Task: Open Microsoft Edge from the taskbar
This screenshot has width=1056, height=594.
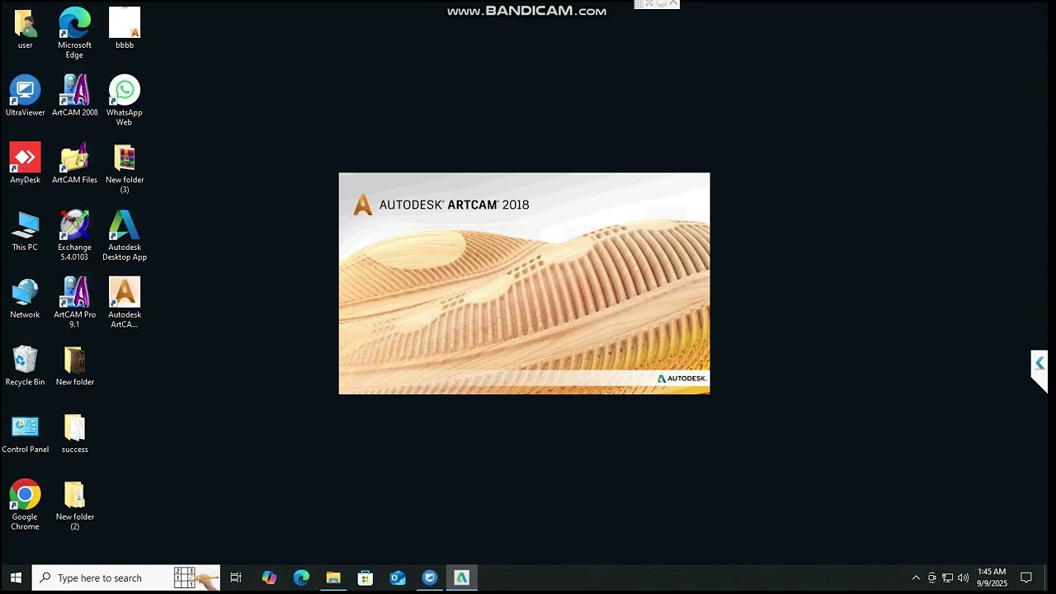Action: pos(301,577)
